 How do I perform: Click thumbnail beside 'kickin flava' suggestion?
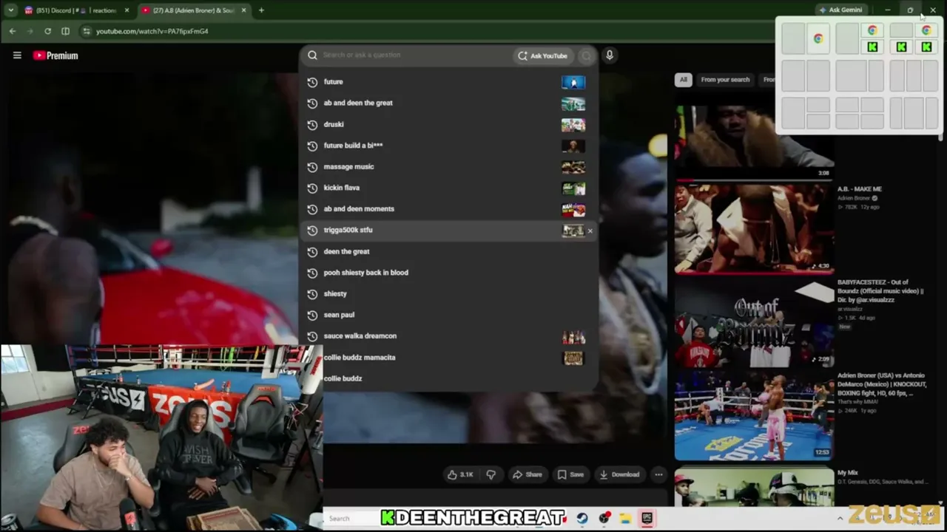(573, 188)
